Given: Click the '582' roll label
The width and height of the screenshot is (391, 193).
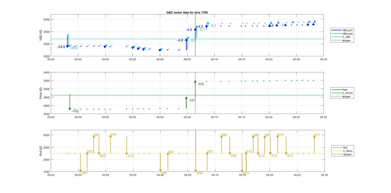Looking at the screenshot, I should [x=224, y=135].
